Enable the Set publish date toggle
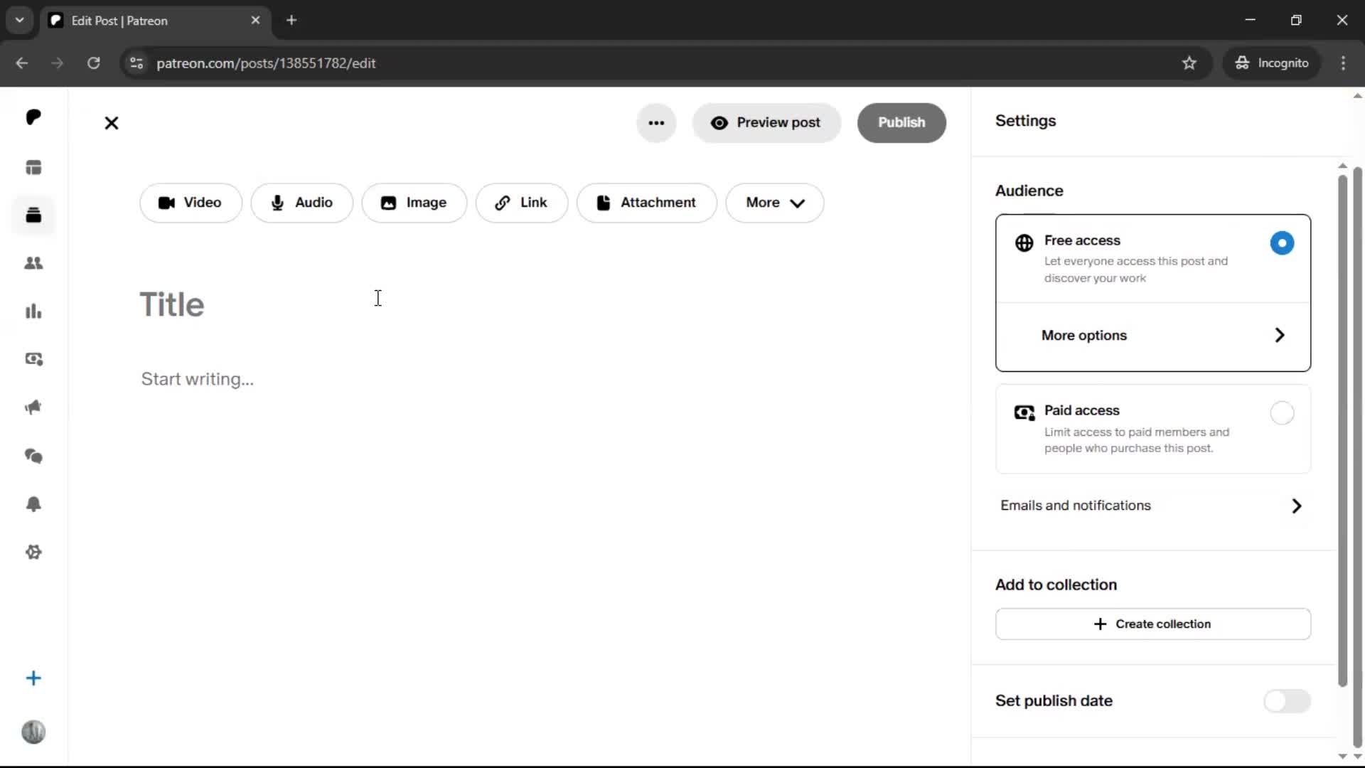 click(1287, 701)
